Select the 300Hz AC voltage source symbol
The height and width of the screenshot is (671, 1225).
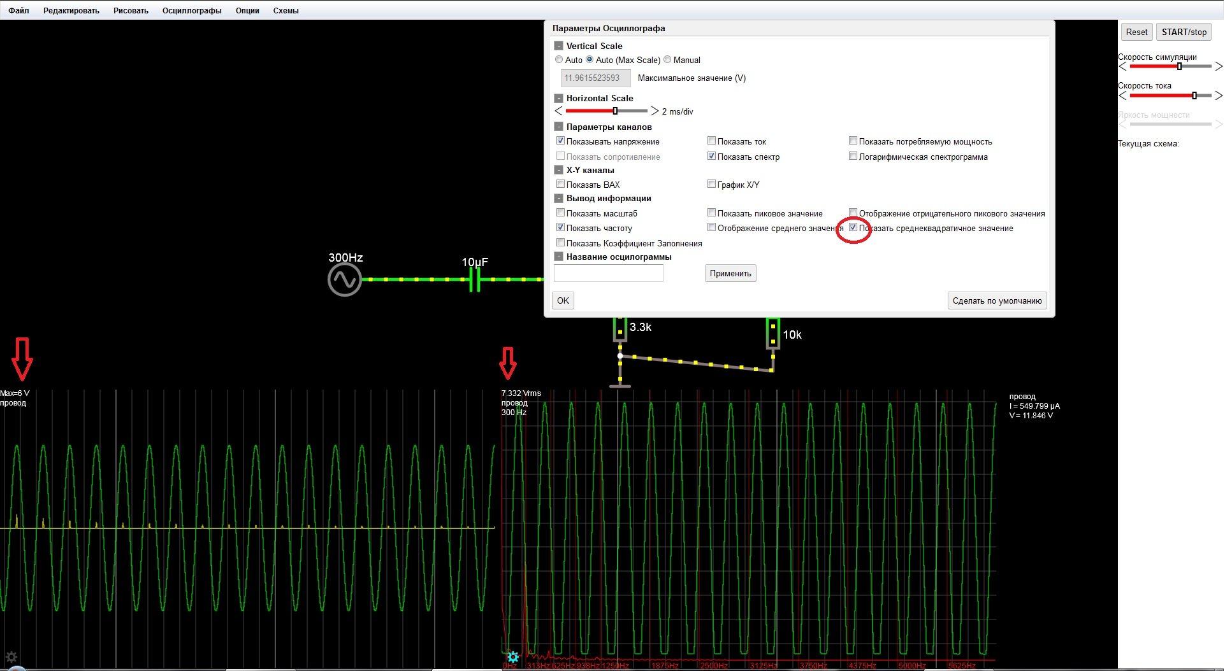344,280
